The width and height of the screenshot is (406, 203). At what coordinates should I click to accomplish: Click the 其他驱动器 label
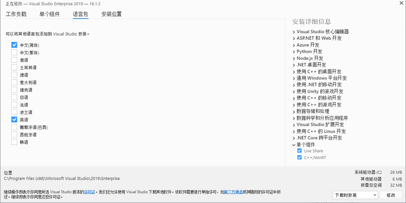[x=371, y=179]
